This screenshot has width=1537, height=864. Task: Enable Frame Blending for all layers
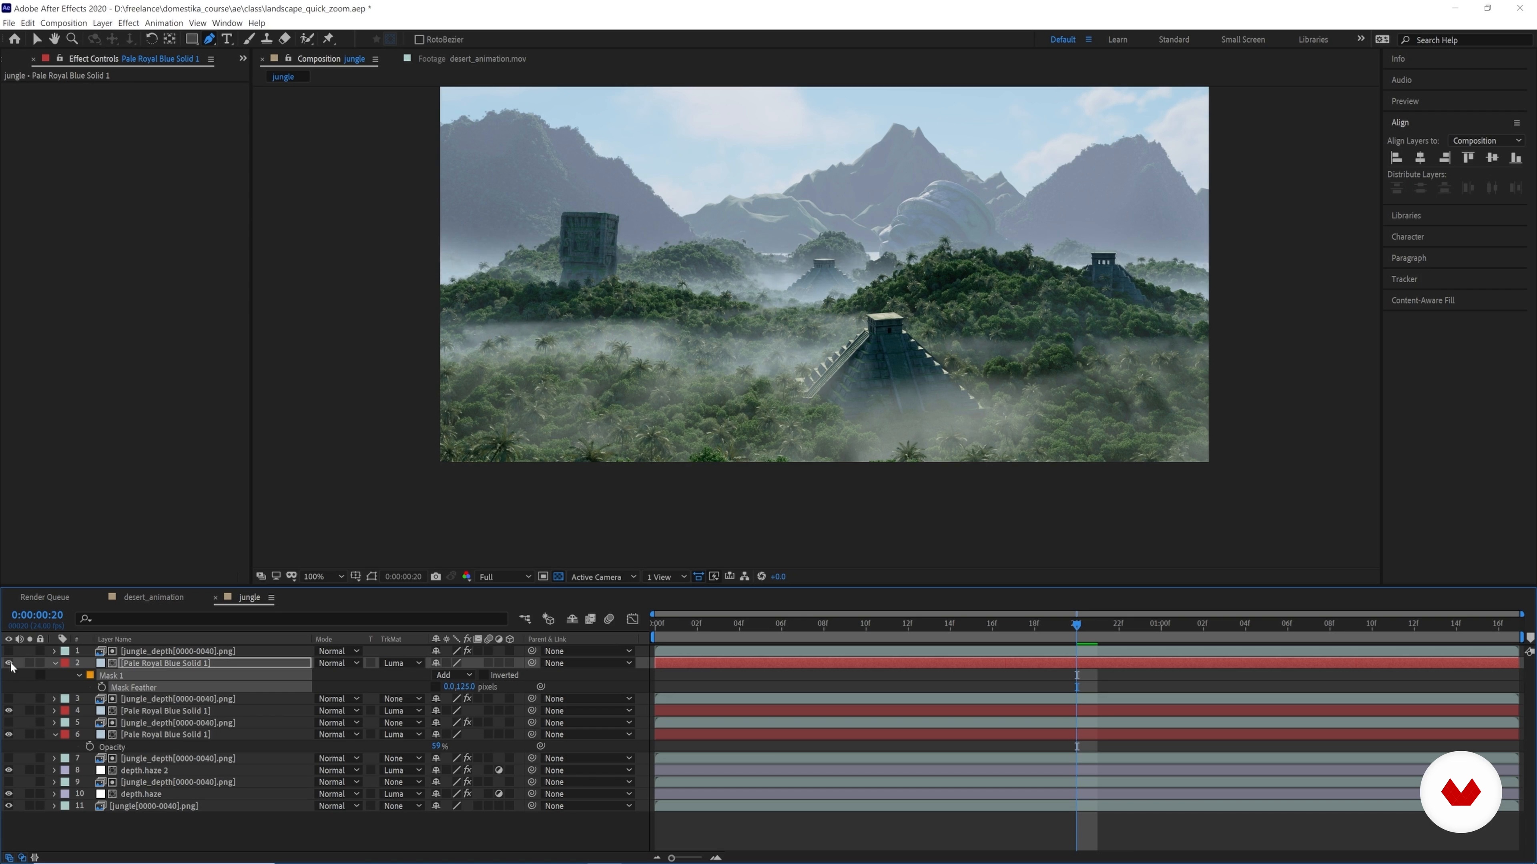pyautogui.click(x=591, y=619)
